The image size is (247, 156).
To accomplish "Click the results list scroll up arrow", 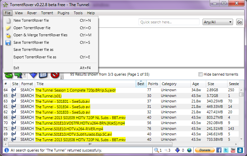I will click(241, 90).
